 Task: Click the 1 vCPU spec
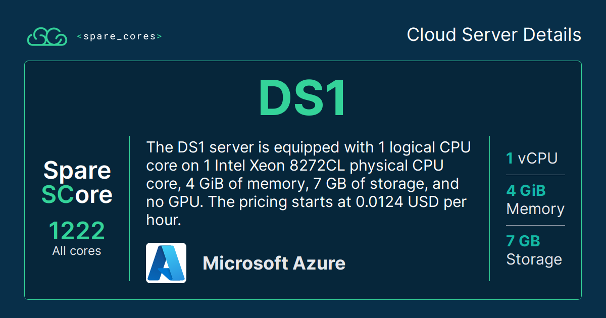[x=532, y=158]
